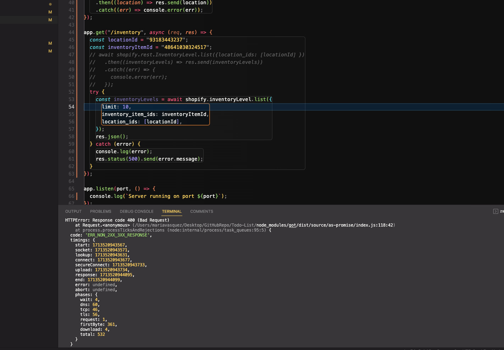Image resolution: width=504 pixels, height=350 pixels.
Task: Click the 'ERR_NON_2XX_3XX_RESPONSE' code in terminal
Action: pyautogui.click(x=117, y=235)
